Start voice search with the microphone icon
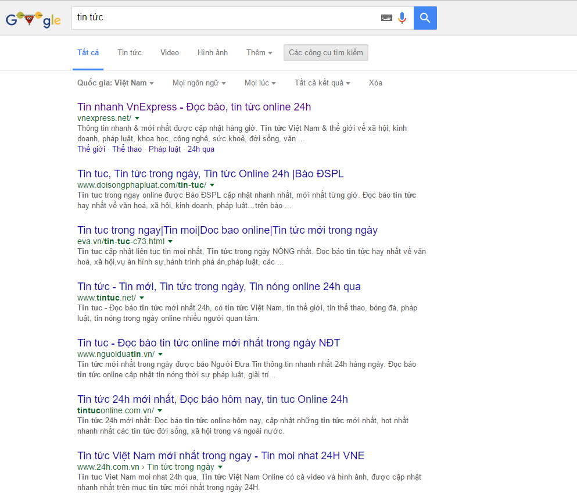Image resolution: width=577 pixels, height=497 pixels. (402, 18)
